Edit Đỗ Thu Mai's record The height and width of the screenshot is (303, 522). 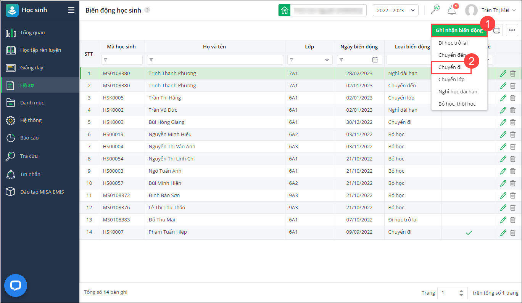click(x=503, y=220)
